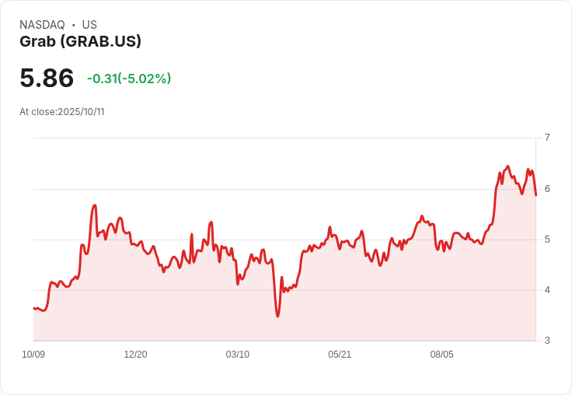This screenshot has height=395, width=572.
Task: Click the 5 label on price axis
Action: tap(547, 239)
